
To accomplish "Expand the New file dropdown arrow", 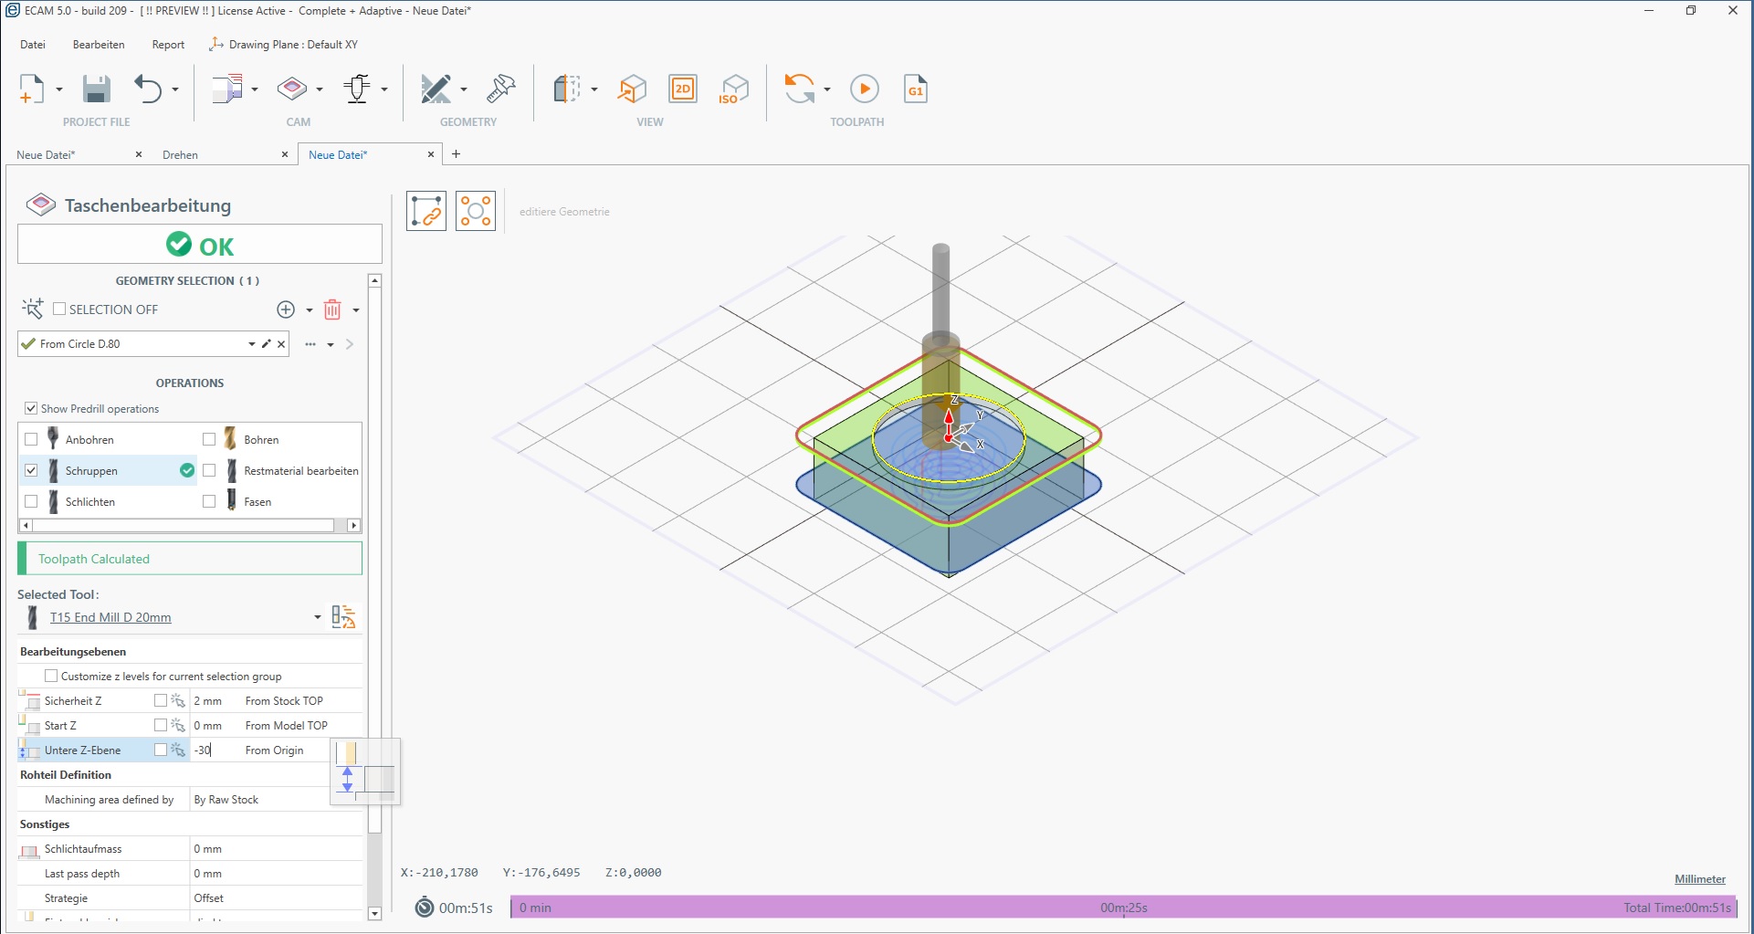I will coord(59,89).
